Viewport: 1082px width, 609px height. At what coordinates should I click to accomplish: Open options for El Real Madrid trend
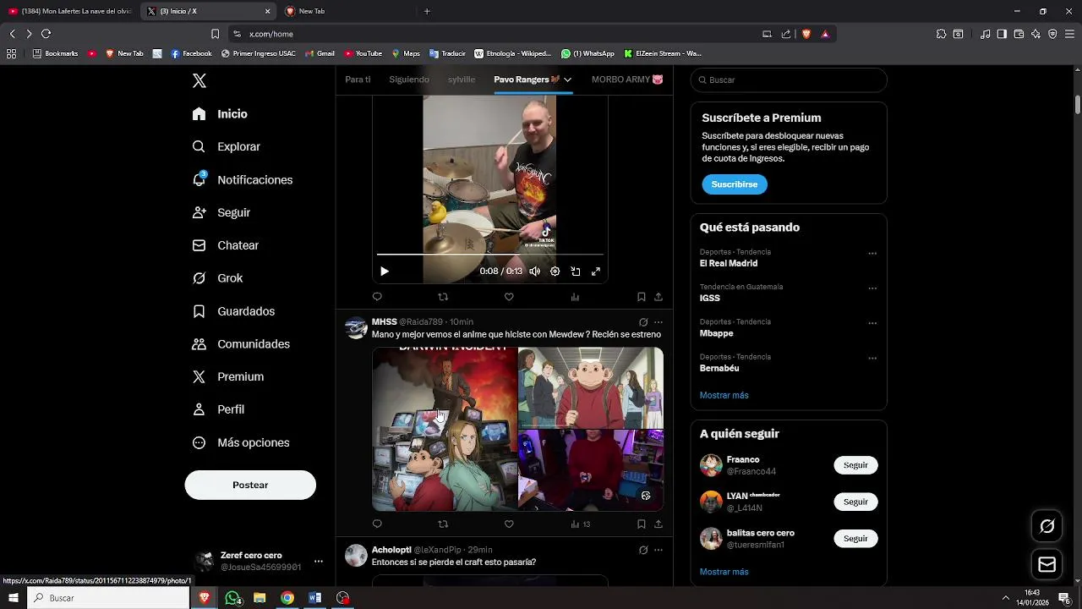pyautogui.click(x=872, y=254)
